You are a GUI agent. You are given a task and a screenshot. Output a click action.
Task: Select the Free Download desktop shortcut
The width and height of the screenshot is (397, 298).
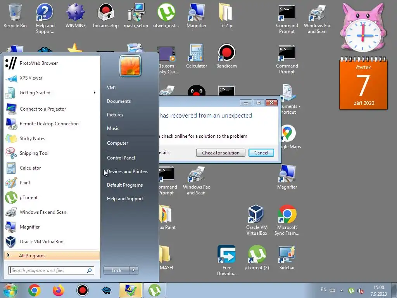point(226,260)
